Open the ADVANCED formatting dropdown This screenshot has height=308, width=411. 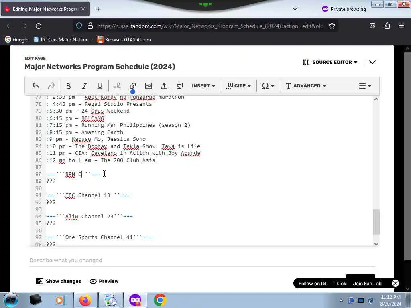(x=305, y=86)
